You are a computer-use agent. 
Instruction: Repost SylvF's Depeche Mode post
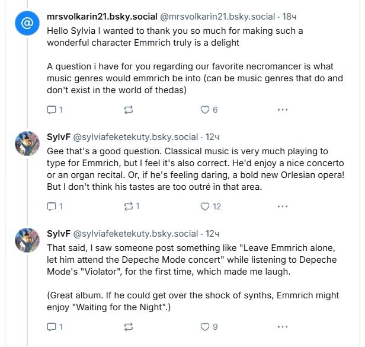(x=129, y=326)
